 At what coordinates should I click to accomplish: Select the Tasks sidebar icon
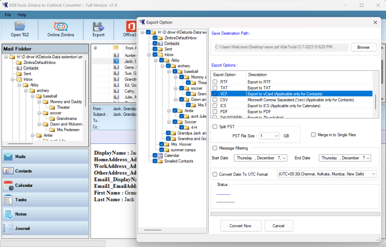8,200
